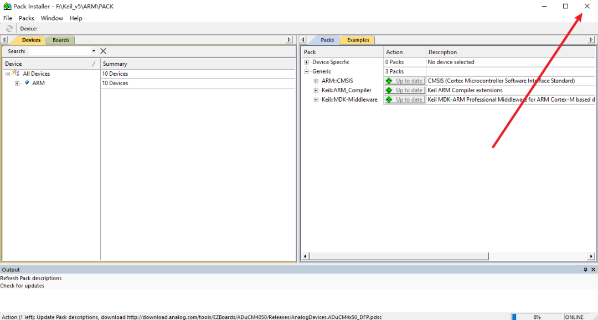
Task: Open the Help menu
Action: 75,18
